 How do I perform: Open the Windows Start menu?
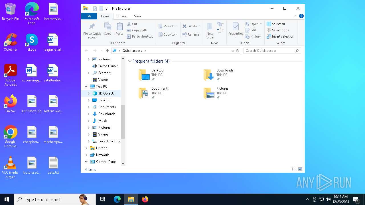click(7, 199)
